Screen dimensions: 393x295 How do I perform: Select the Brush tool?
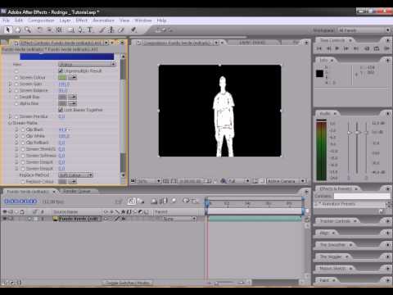tap(102, 29)
